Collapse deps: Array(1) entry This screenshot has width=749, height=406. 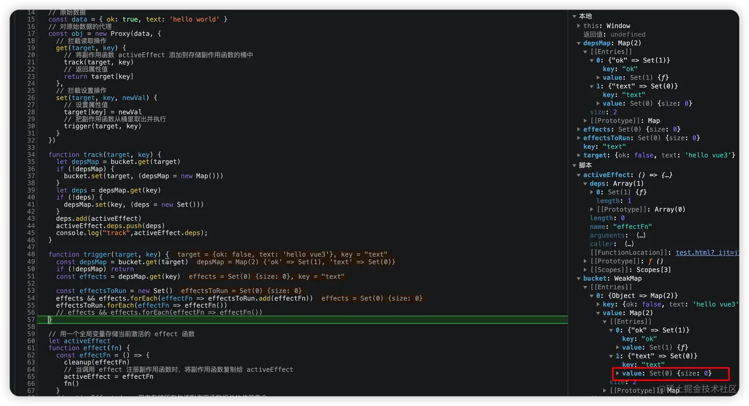[585, 184]
